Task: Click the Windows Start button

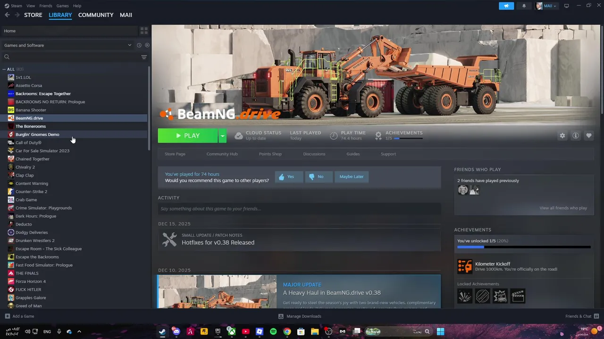Action: pyautogui.click(x=440, y=331)
